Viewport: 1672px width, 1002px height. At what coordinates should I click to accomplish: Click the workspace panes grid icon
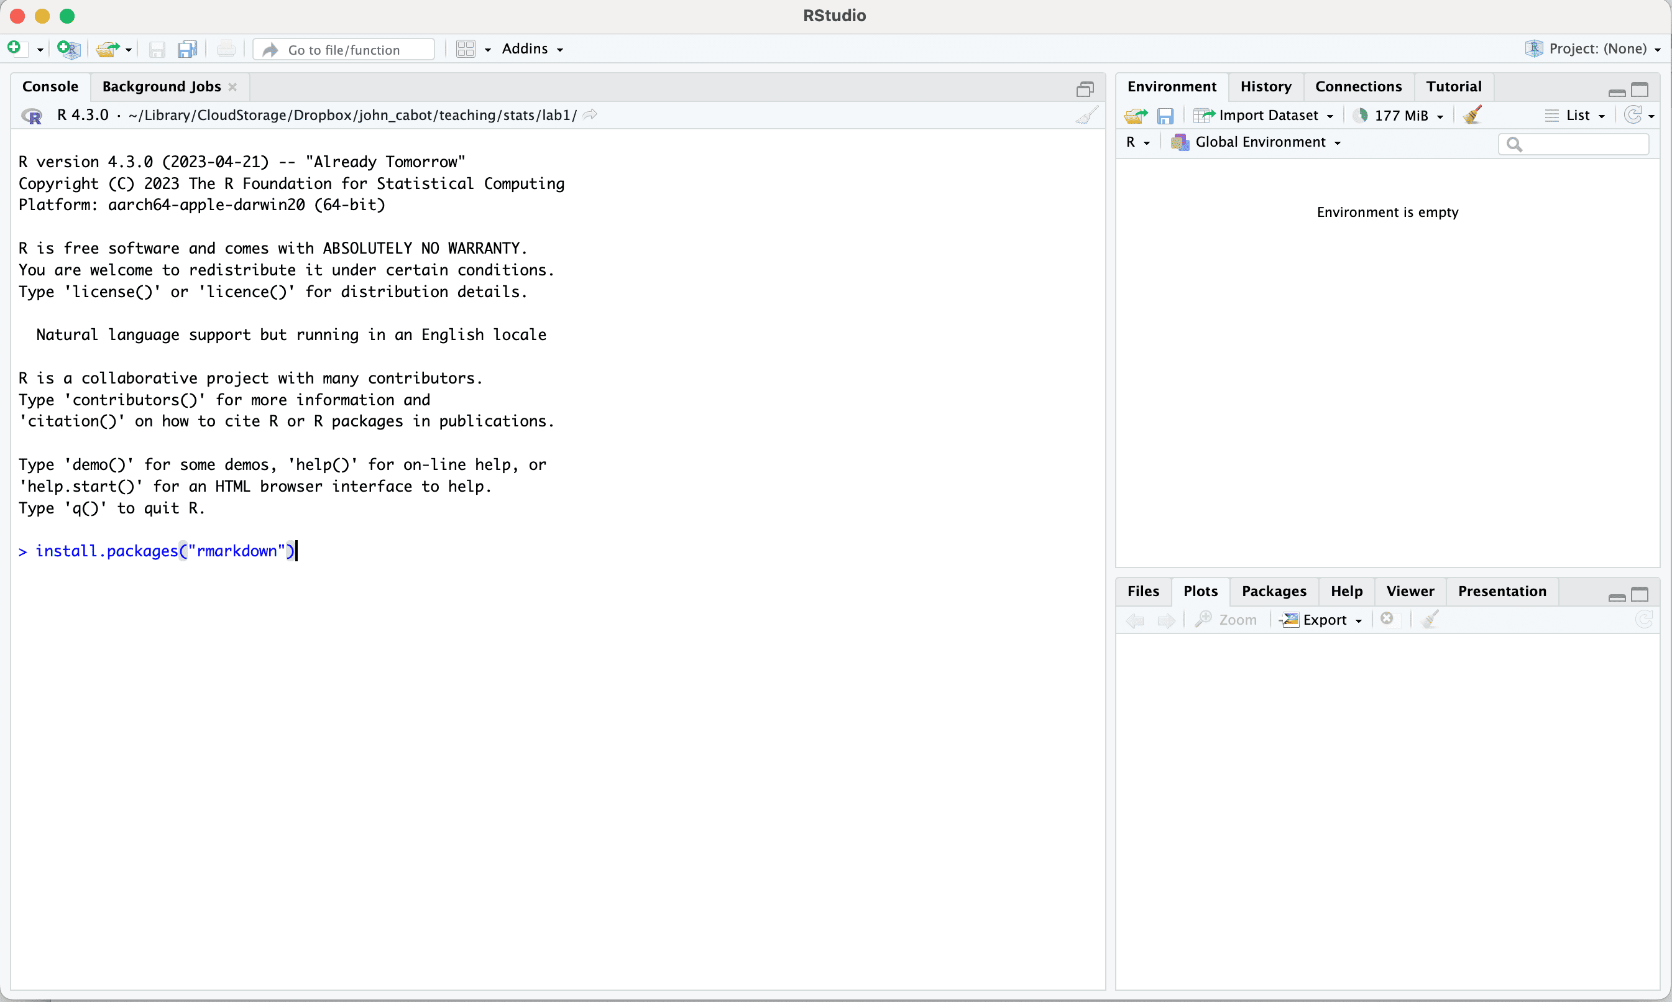(x=466, y=48)
